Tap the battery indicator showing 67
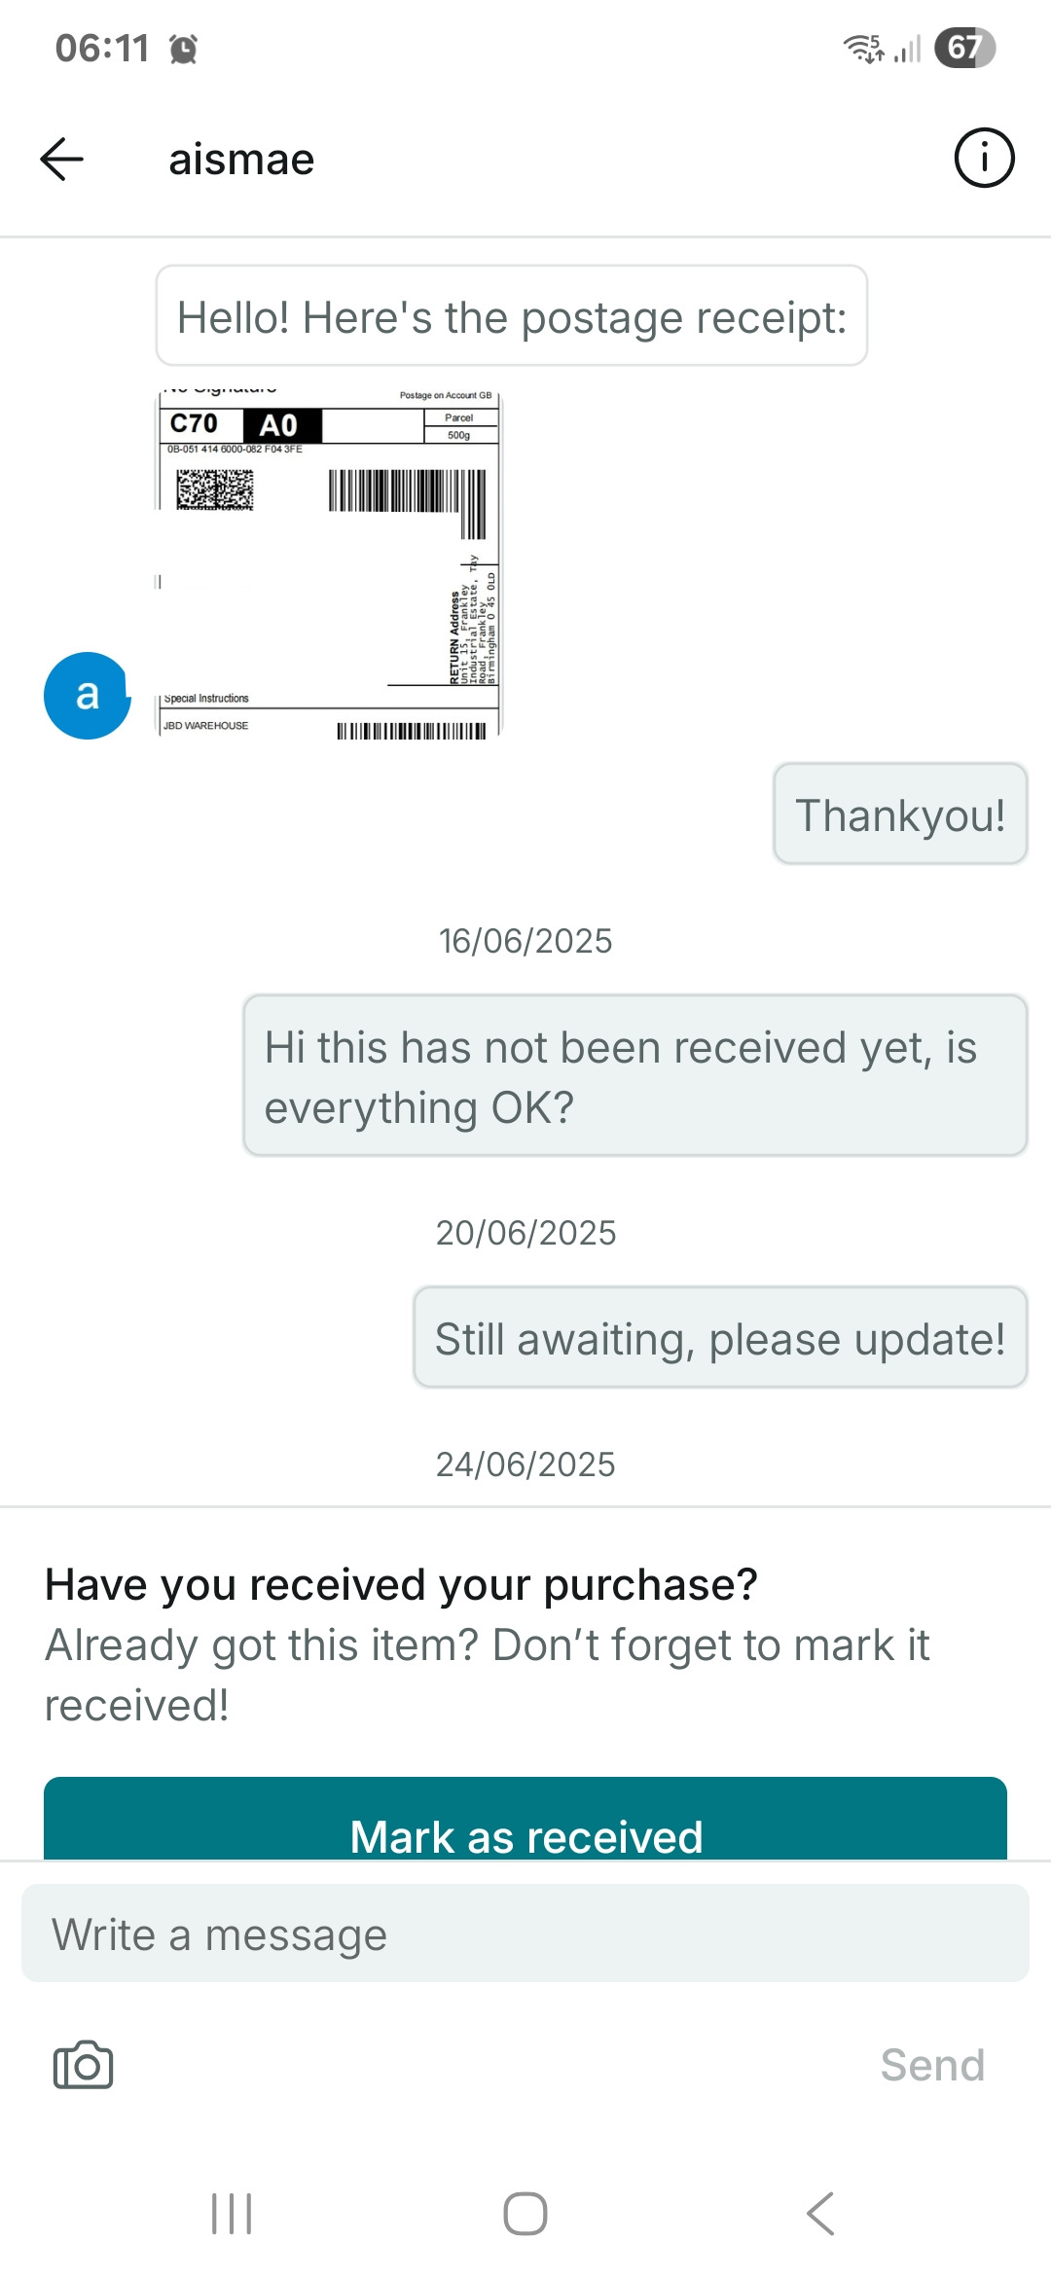 tap(963, 48)
